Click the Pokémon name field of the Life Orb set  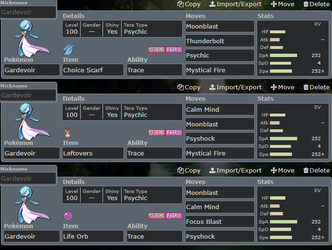pos(31,236)
